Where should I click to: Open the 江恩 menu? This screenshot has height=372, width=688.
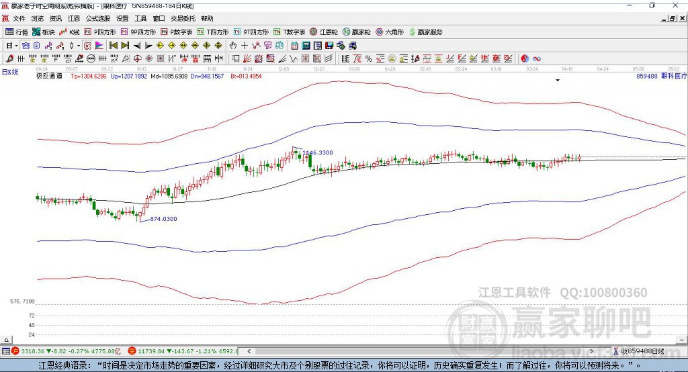(x=74, y=18)
